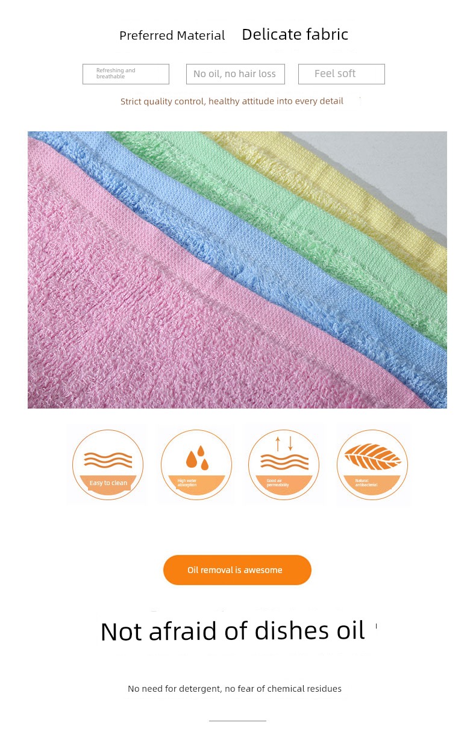Click the gray divider line at bottom
This screenshot has height=746, width=476.
coord(237,721)
